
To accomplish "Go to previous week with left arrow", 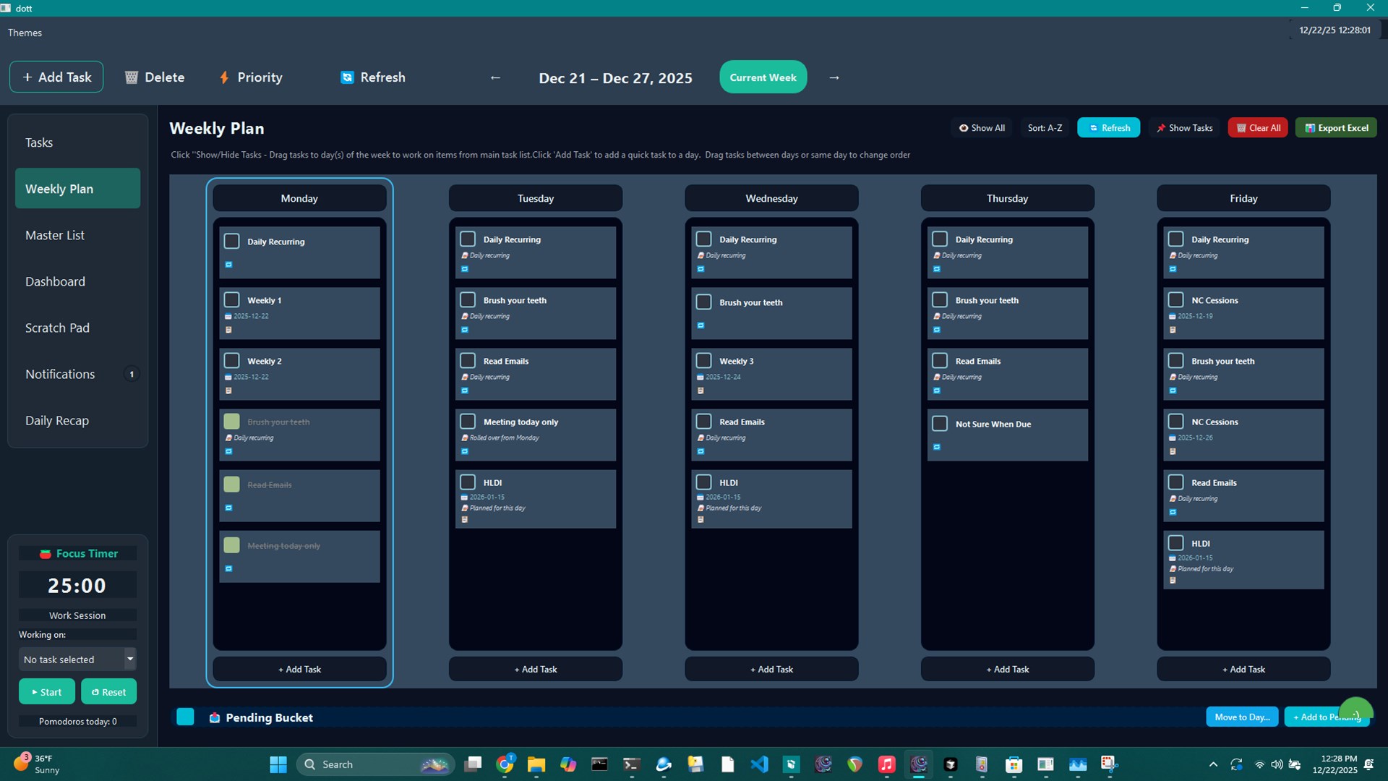I will click(x=495, y=77).
